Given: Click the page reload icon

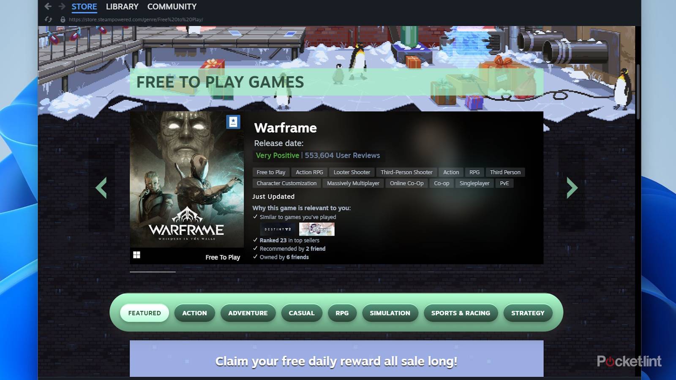Looking at the screenshot, I should pos(49,19).
